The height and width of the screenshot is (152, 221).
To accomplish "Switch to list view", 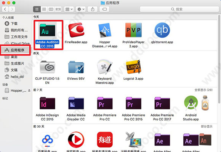I will (x=44, y=9).
